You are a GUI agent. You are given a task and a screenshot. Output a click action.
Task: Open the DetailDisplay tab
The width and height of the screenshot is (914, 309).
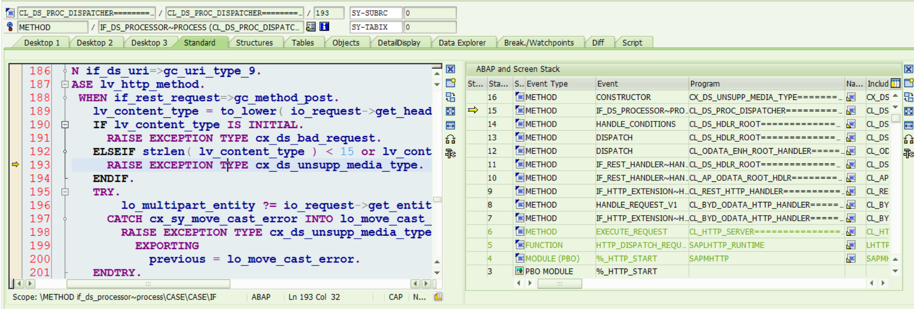click(x=399, y=43)
